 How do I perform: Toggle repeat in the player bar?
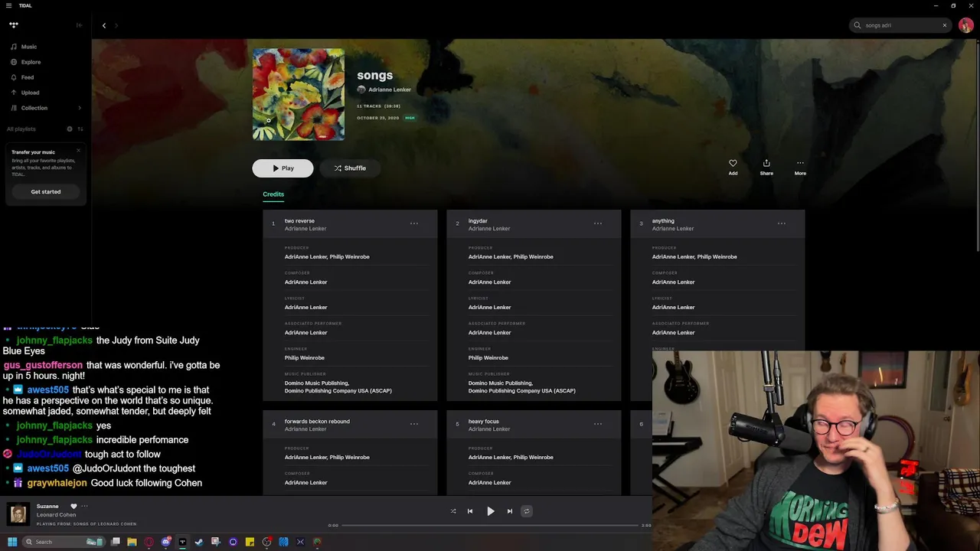pyautogui.click(x=527, y=511)
